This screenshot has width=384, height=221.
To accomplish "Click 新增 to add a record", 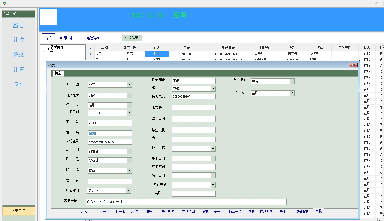I will point(134,212).
